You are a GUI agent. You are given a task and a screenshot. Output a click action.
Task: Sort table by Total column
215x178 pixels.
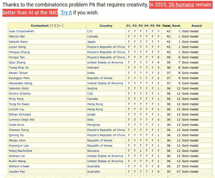[x=166, y=26]
